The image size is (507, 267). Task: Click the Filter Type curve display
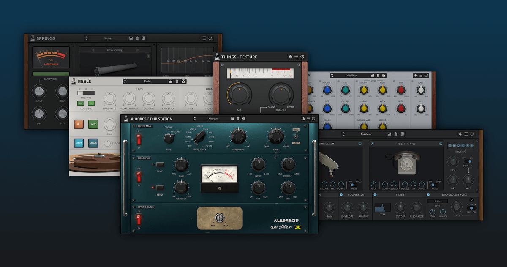point(382,207)
